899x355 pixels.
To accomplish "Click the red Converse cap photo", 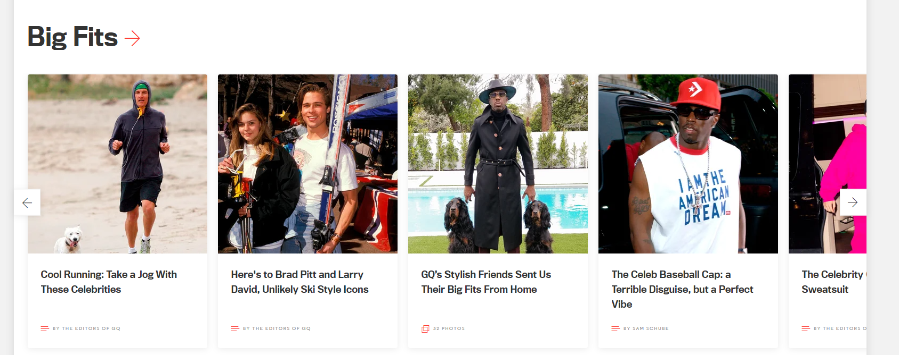I will click(688, 164).
